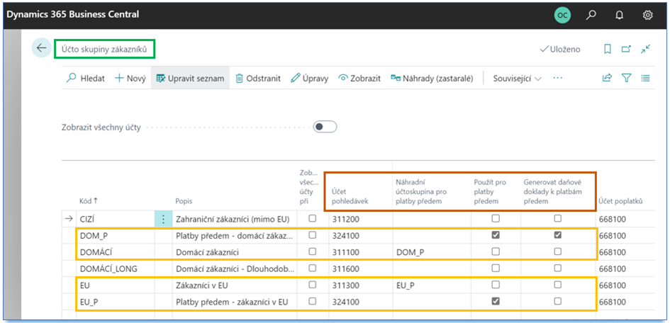The image size is (670, 323).
Task: Expand the Související dropdown menu
Action: click(x=518, y=79)
